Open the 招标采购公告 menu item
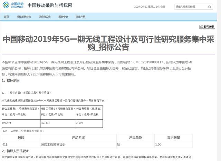 pyautogui.click(x=24, y=17)
